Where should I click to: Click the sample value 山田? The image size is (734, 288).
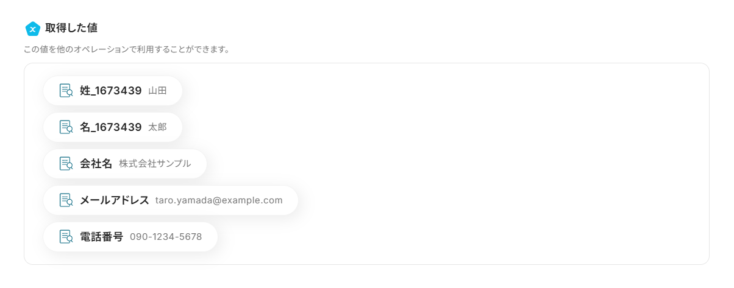pyautogui.click(x=157, y=91)
